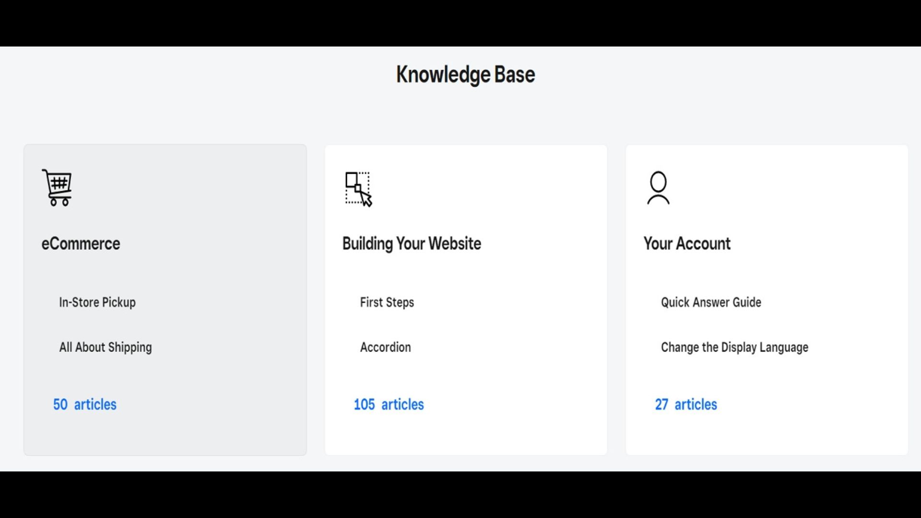Viewport: 921px width, 518px height.
Task: Open the In-Store Pickup section
Action: tap(97, 302)
